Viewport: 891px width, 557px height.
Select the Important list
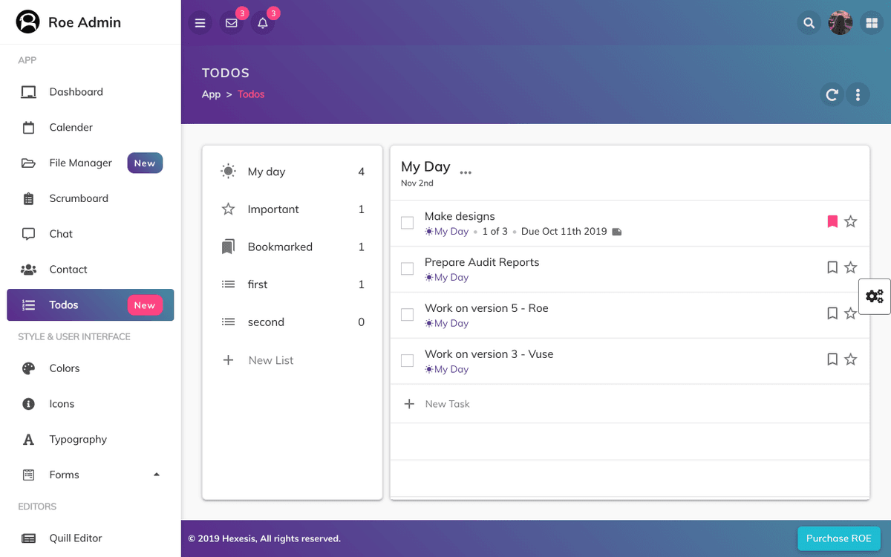273,209
